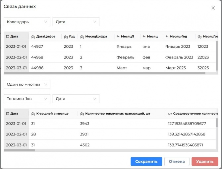Select the Год column header
The image size is (222, 169).
coord(70,37)
